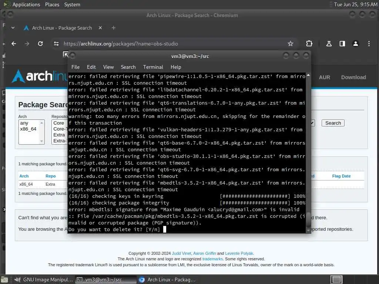
Task: Click 'x86_64' cell in results table
Action: [26, 184]
